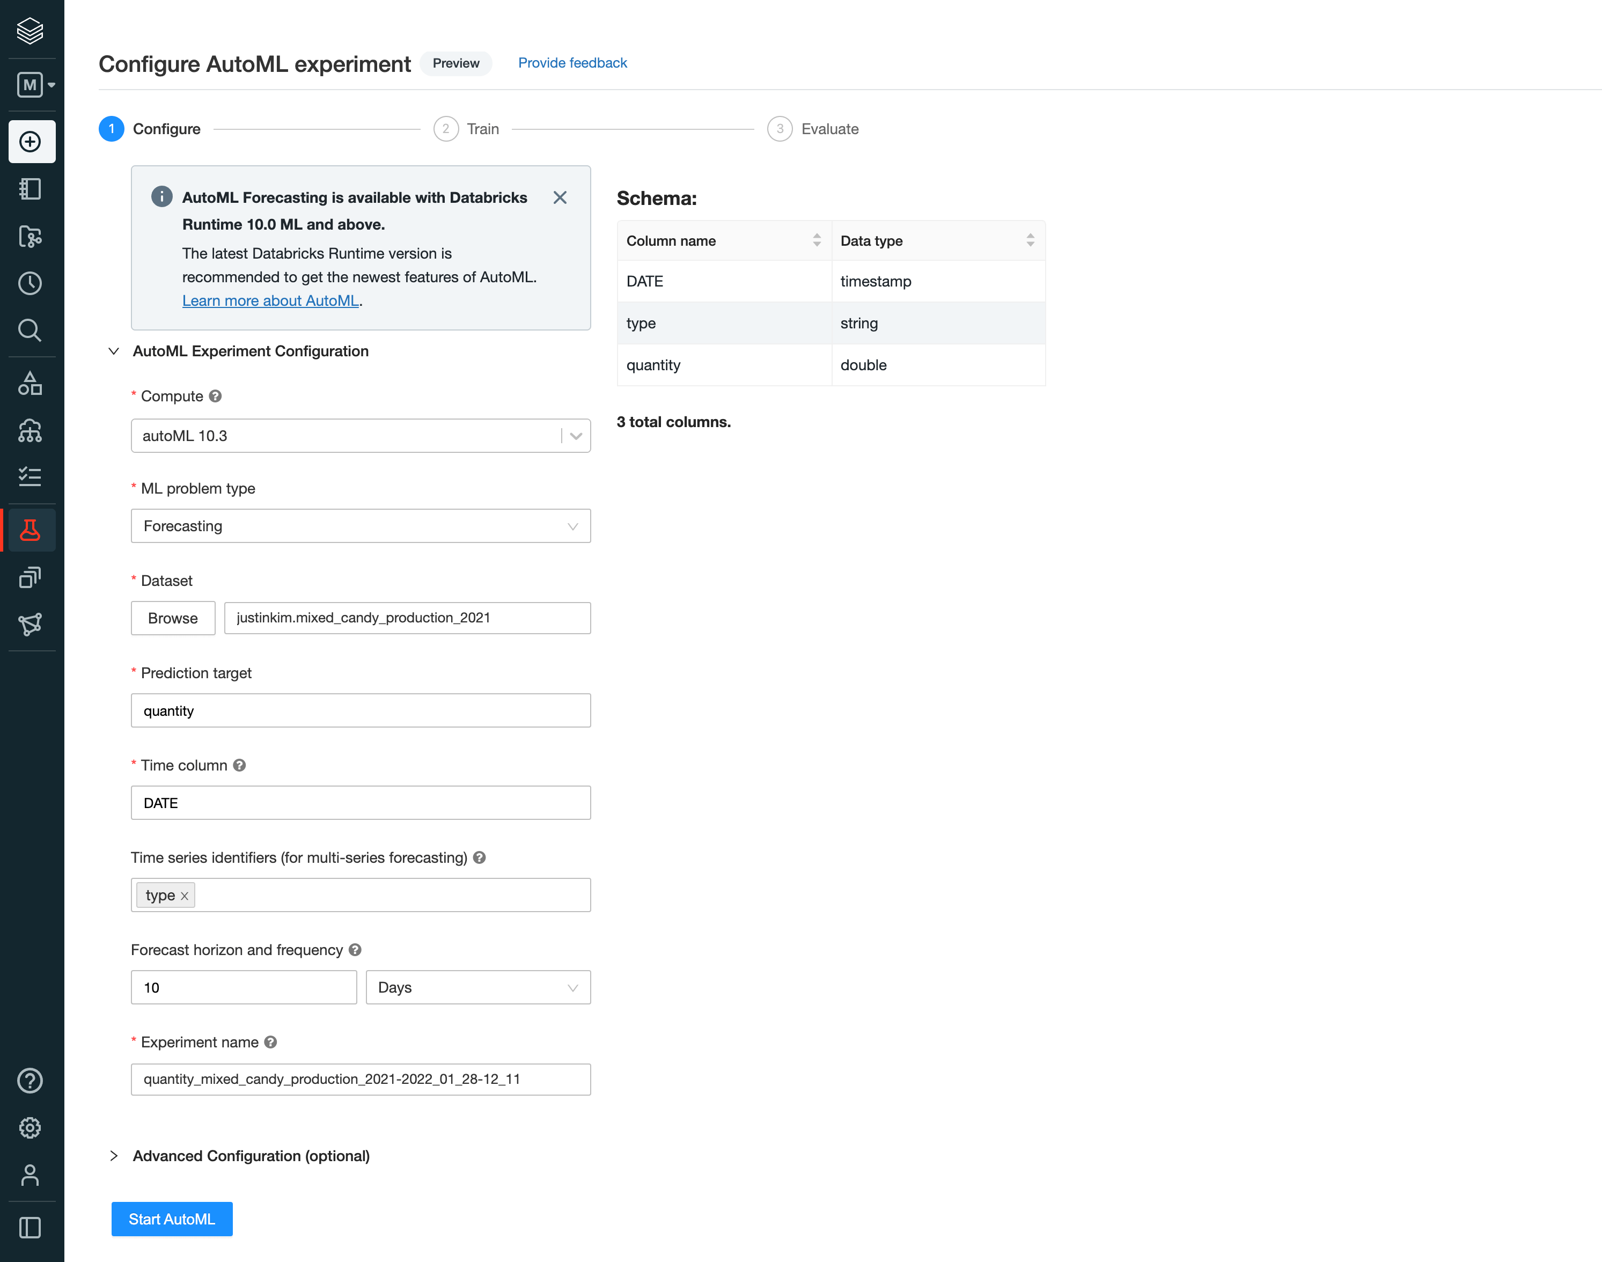
Task: Open the user account icon in sidebar
Action: pos(30,1175)
